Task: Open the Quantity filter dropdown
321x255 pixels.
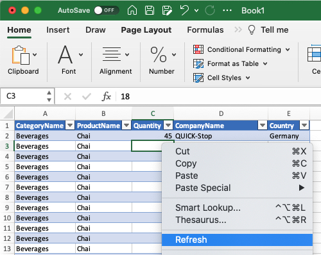Action: [168, 126]
